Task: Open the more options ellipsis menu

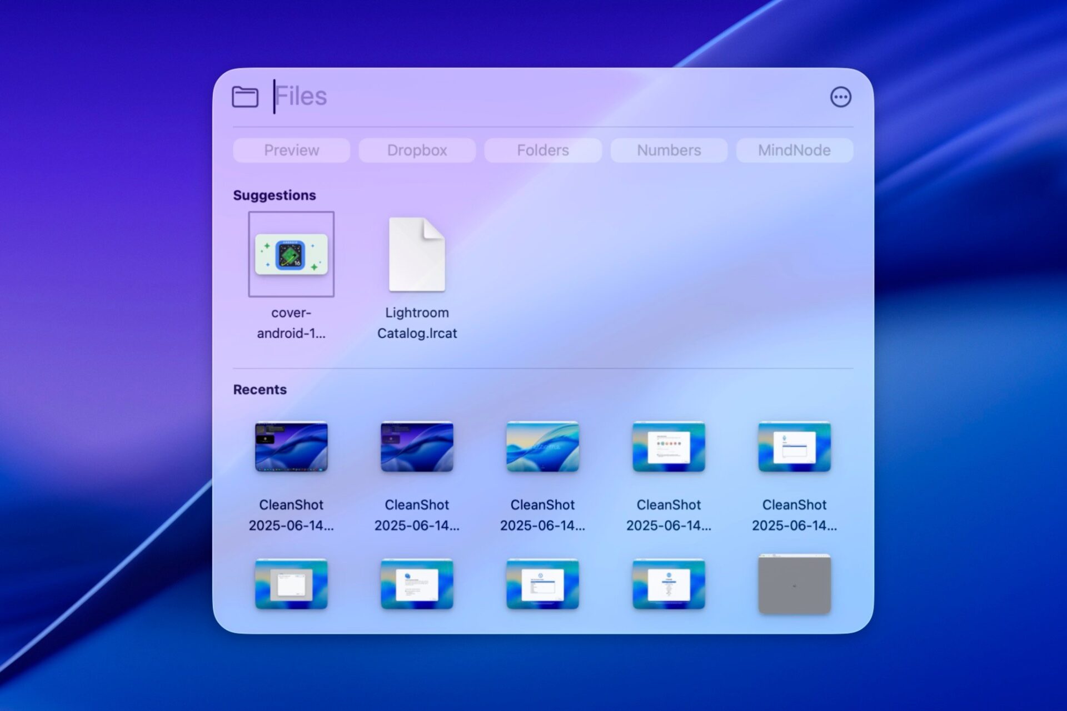Action: (840, 97)
